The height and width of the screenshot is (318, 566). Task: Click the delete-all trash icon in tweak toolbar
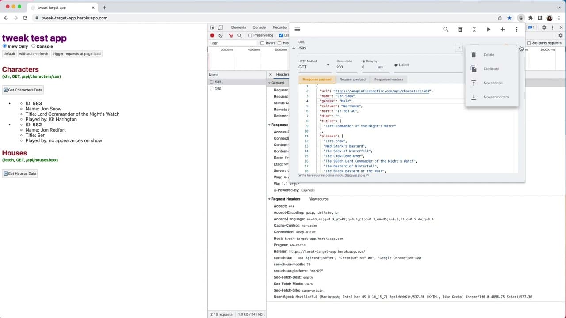pyautogui.click(x=460, y=30)
